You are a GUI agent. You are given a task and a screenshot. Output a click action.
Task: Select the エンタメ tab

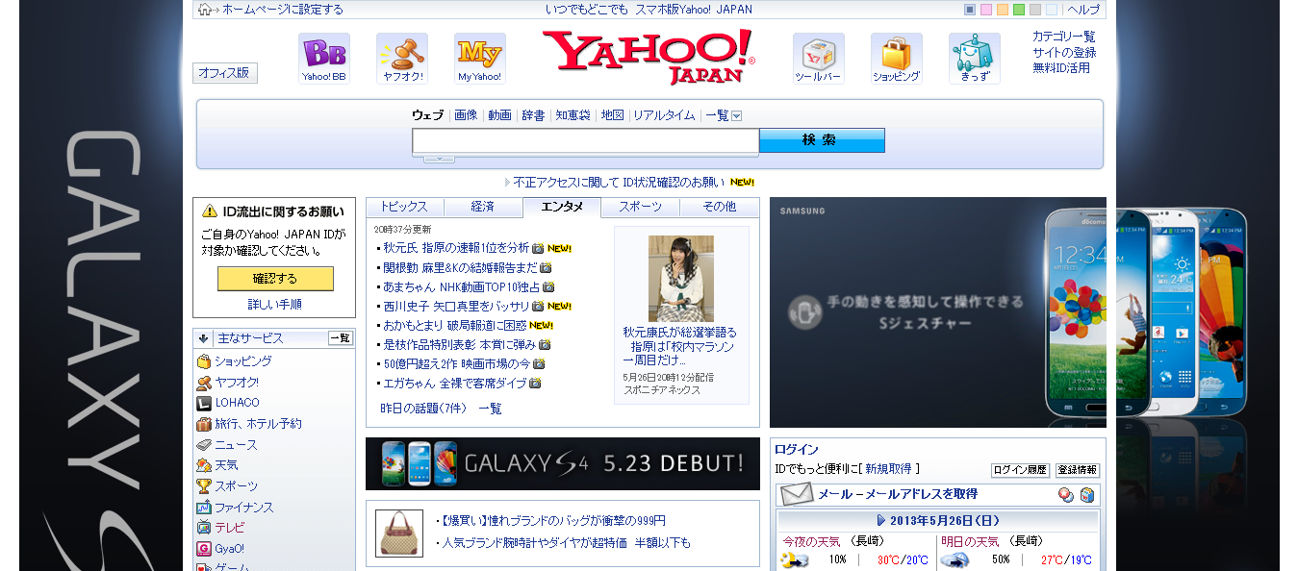click(562, 208)
